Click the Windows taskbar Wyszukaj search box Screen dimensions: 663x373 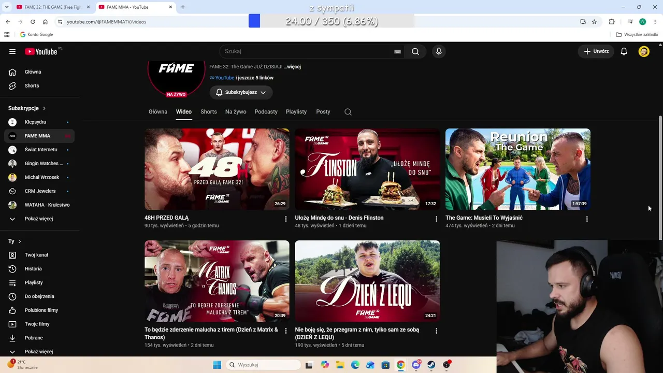[263, 365]
